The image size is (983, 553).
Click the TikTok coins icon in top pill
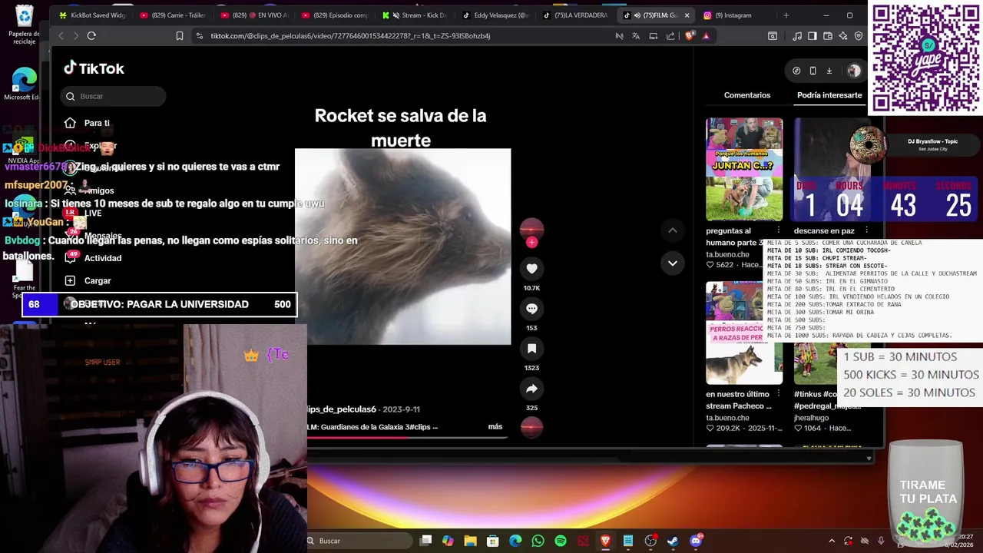(796, 71)
